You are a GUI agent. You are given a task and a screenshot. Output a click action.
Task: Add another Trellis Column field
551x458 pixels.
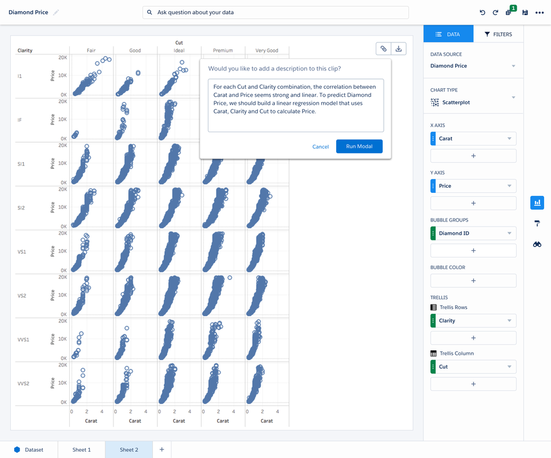(473, 384)
